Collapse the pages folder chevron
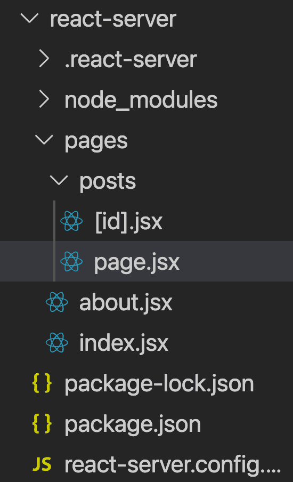 44,140
